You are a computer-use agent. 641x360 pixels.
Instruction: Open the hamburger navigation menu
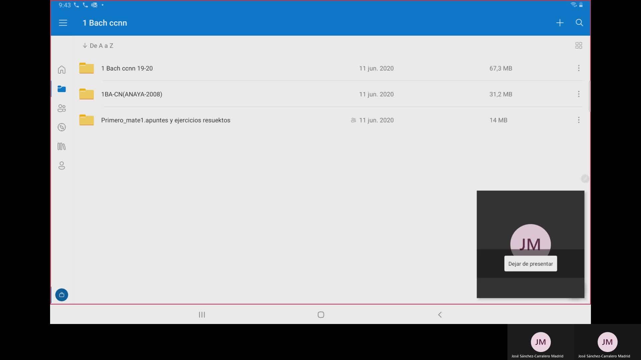(63, 23)
